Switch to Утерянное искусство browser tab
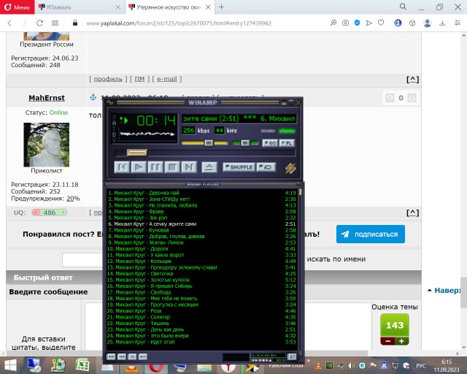 pyautogui.click(x=170, y=7)
